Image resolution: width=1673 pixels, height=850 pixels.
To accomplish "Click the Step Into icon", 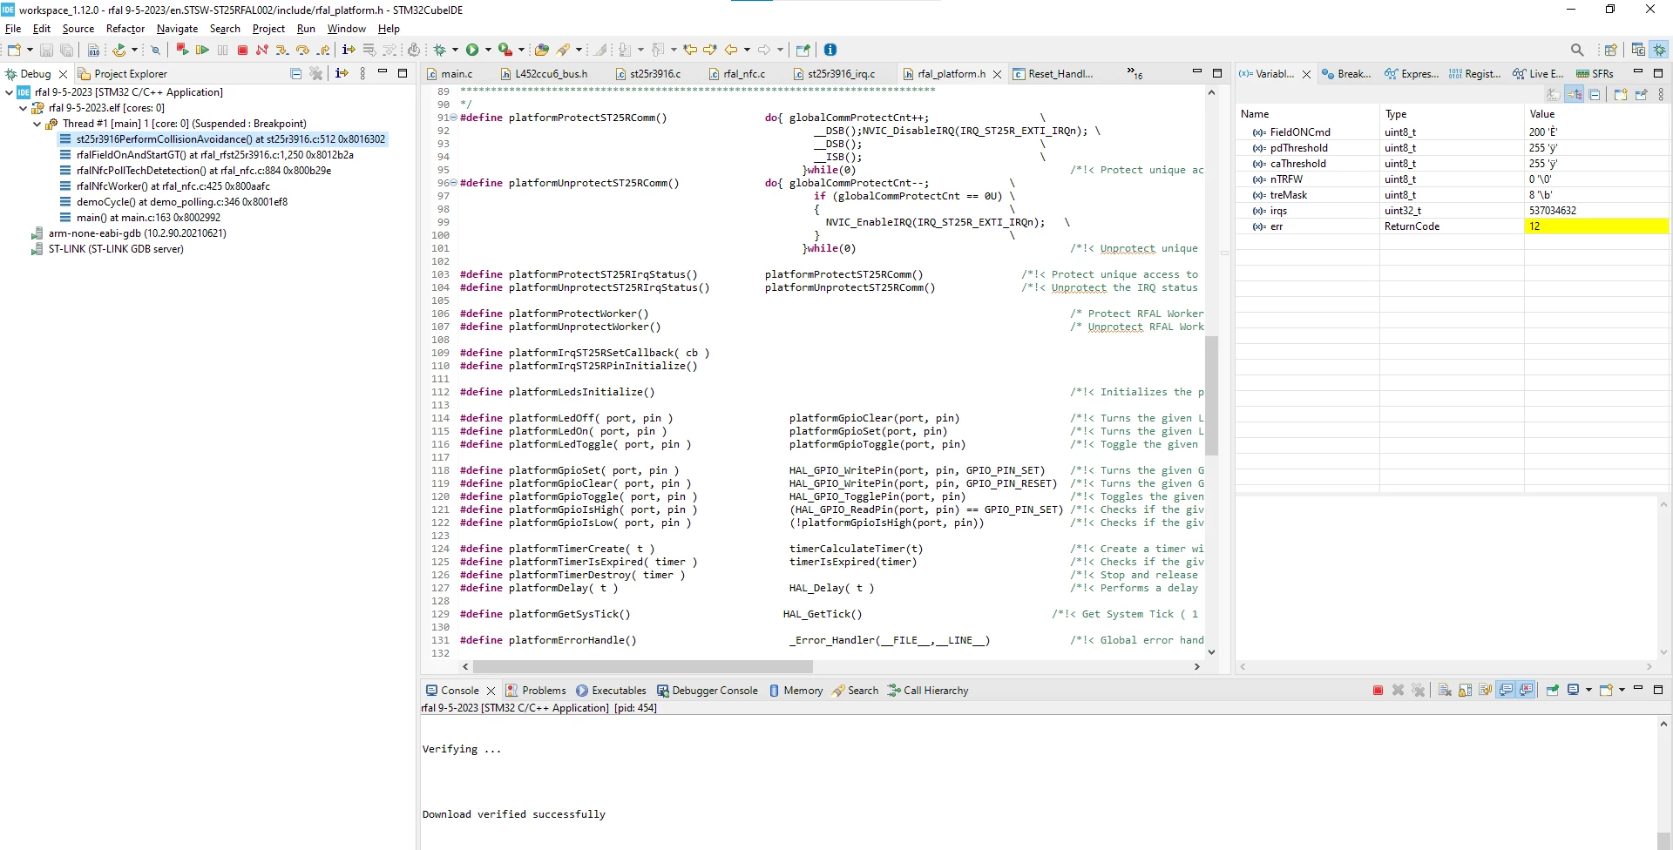I will (x=282, y=50).
